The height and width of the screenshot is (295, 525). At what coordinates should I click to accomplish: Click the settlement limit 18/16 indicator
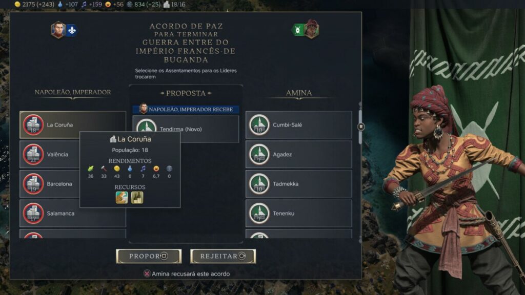tap(174, 4)
